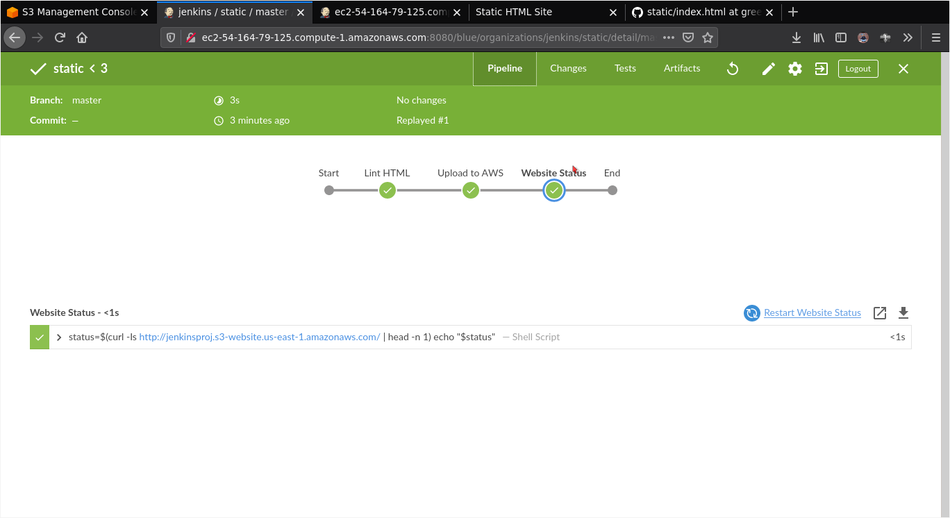Image resolution: width=950 pixels, height=518 pixels.
Task: Select the Website Status stage node
Action: coord(554,190)
